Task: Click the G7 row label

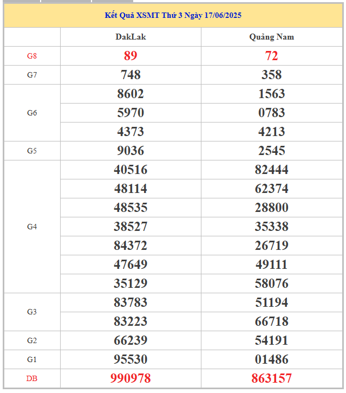Action: point(32,75)
